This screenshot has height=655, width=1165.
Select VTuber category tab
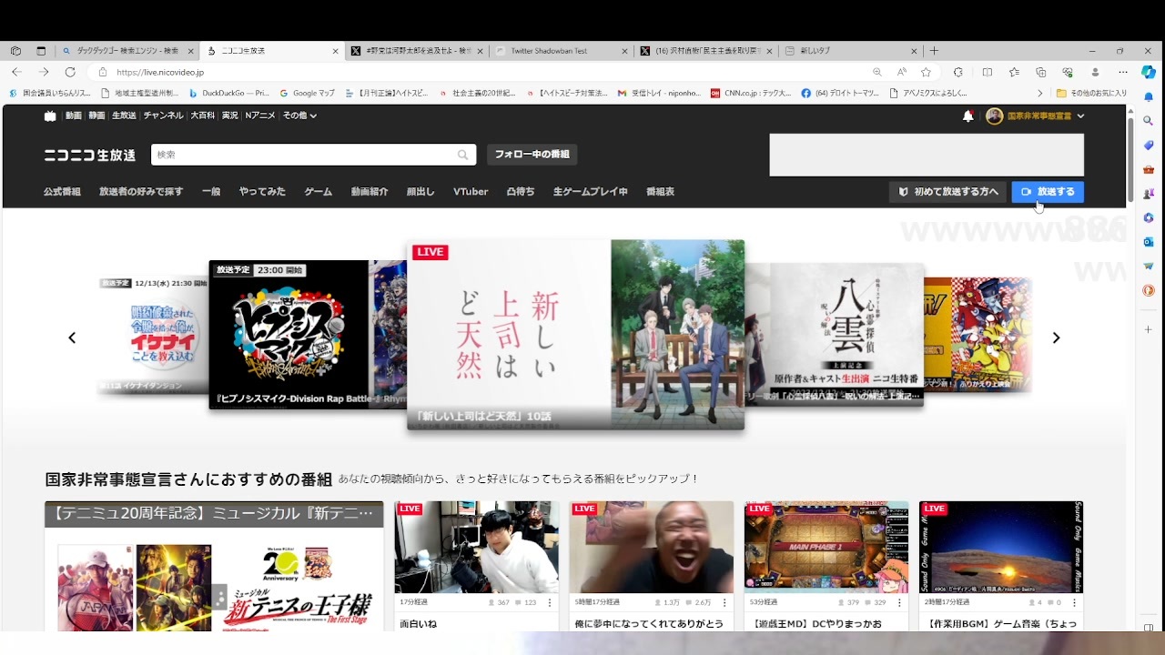pos(471,192)
